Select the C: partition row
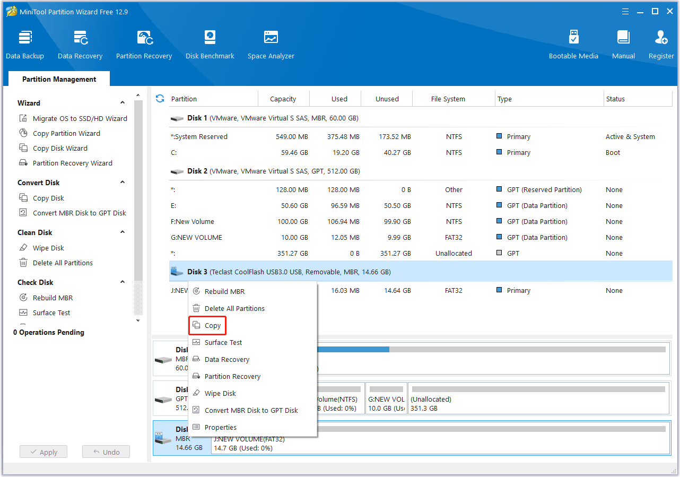 421,152
